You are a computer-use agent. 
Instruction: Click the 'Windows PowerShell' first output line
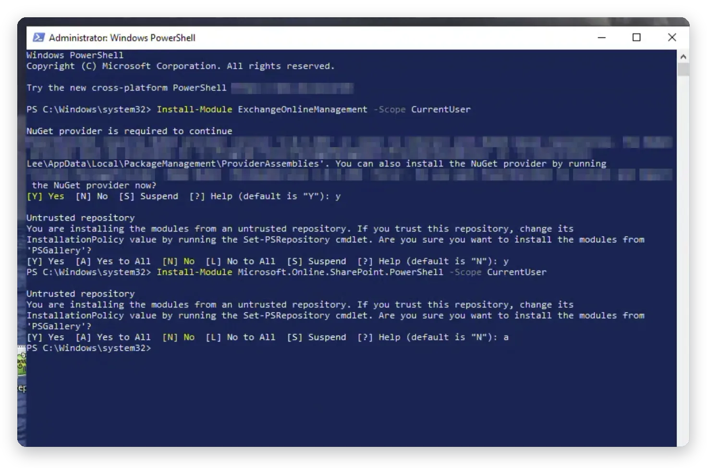(75, 55)
